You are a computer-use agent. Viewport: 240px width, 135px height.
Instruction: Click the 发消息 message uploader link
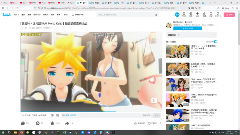click(x=189, y=22)
